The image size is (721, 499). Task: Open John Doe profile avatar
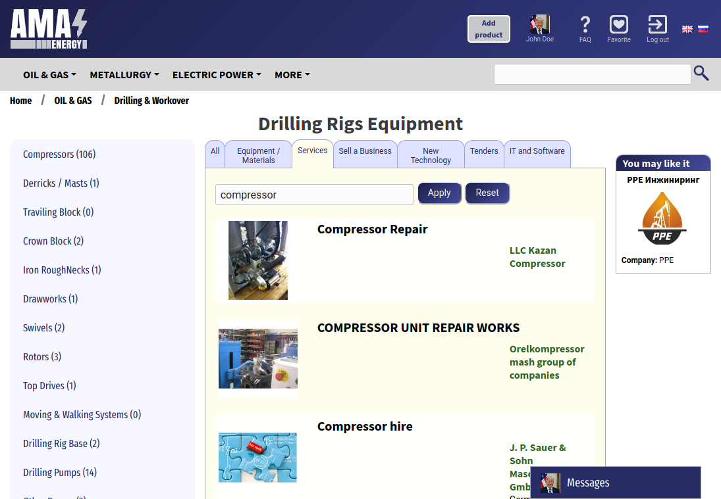(x=539, y=24)
